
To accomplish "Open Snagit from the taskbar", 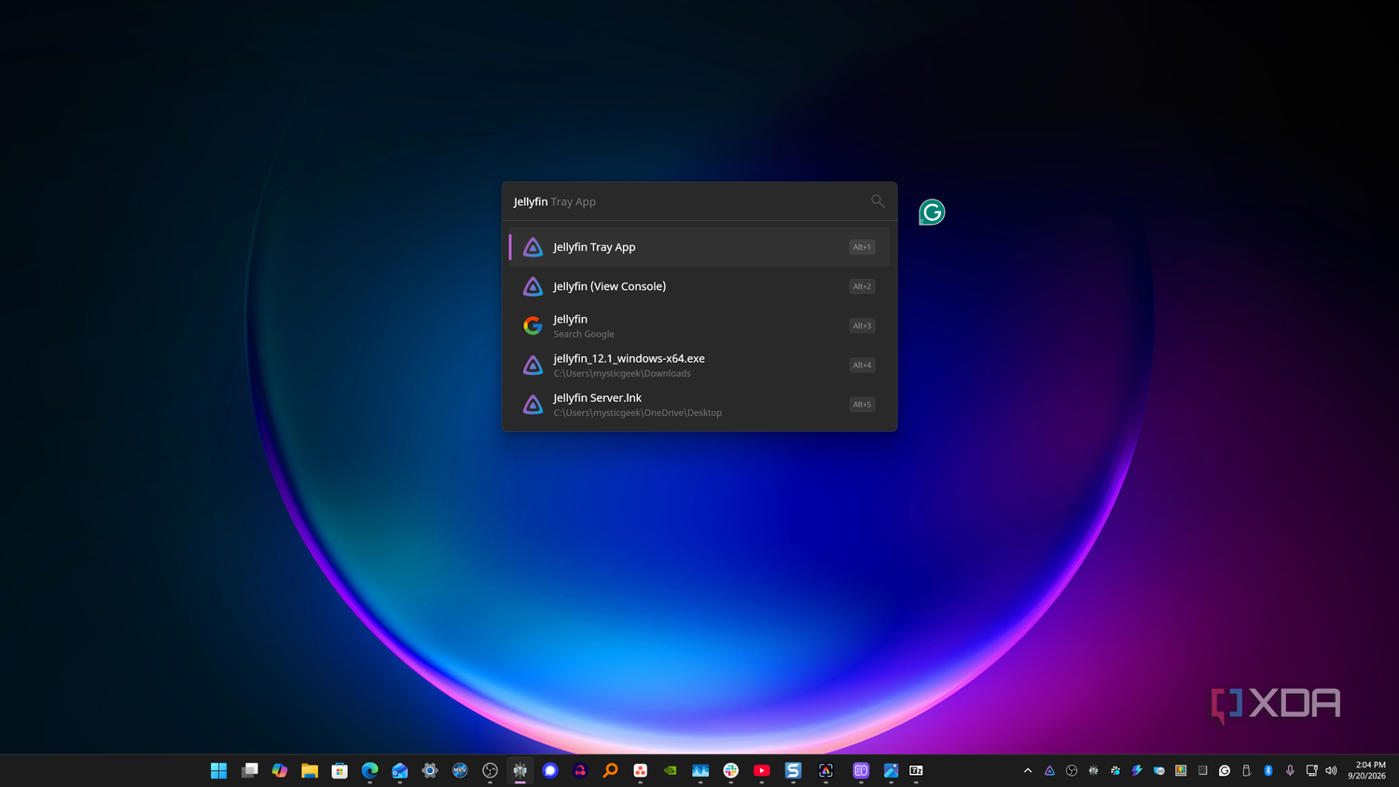I will [x=793, y=770].
